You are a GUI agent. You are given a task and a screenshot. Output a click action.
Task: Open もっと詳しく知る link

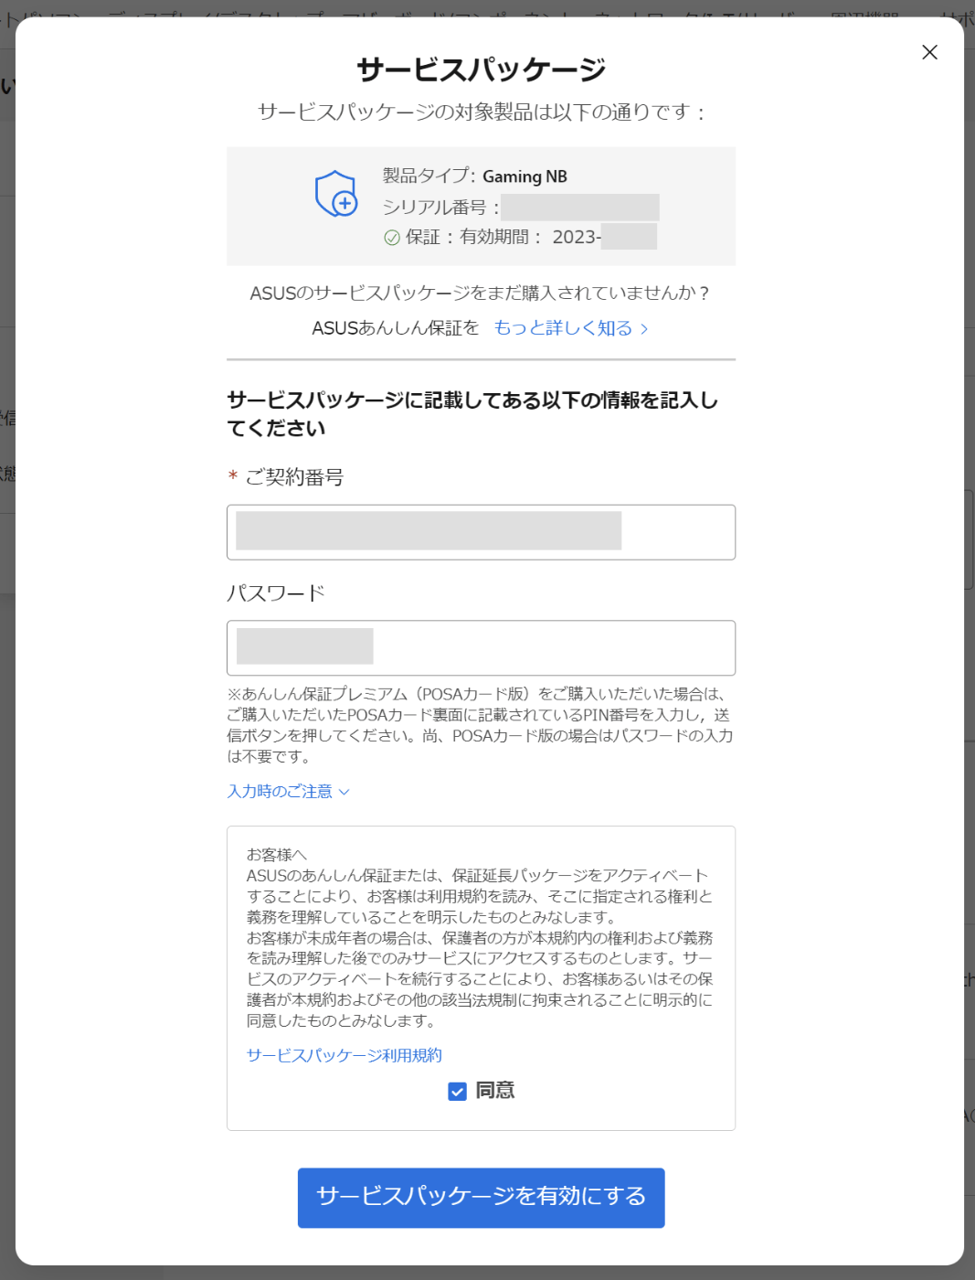[x=571, y=328]
